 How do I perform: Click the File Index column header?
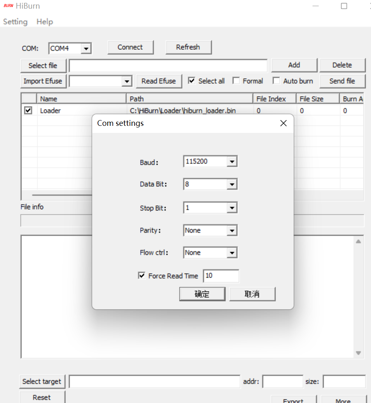[275, 99]
